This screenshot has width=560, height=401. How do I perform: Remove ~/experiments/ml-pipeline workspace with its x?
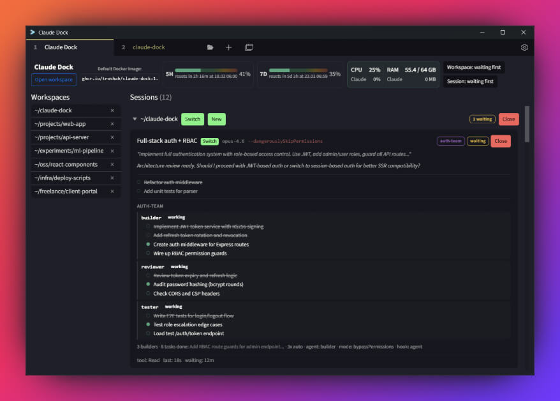pos(112,151)
